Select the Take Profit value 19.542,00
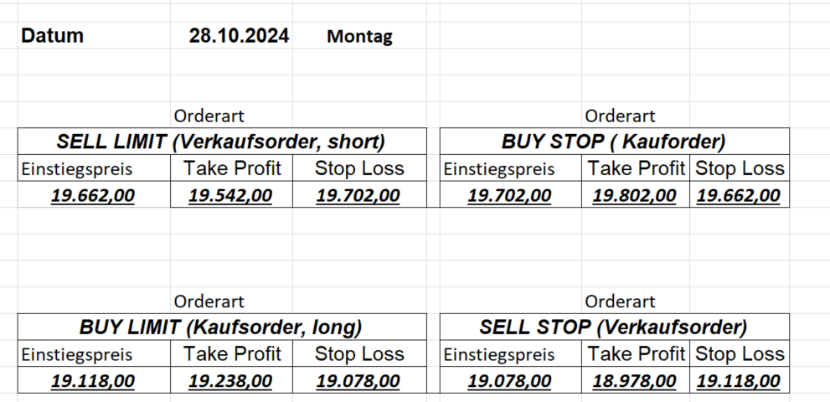830x402 pixels. [x=230, y=196]
